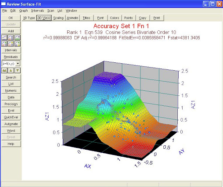Open the Intervals menu in menu bar

pos(38,11)
